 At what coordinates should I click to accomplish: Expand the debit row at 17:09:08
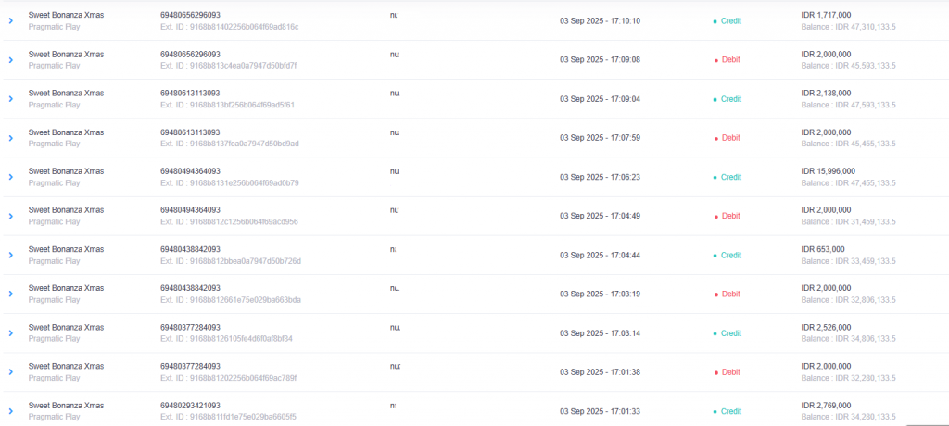[10, 60]
